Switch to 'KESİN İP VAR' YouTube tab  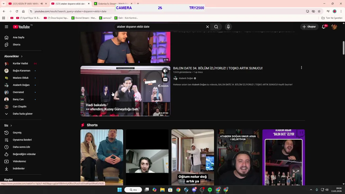26,4
